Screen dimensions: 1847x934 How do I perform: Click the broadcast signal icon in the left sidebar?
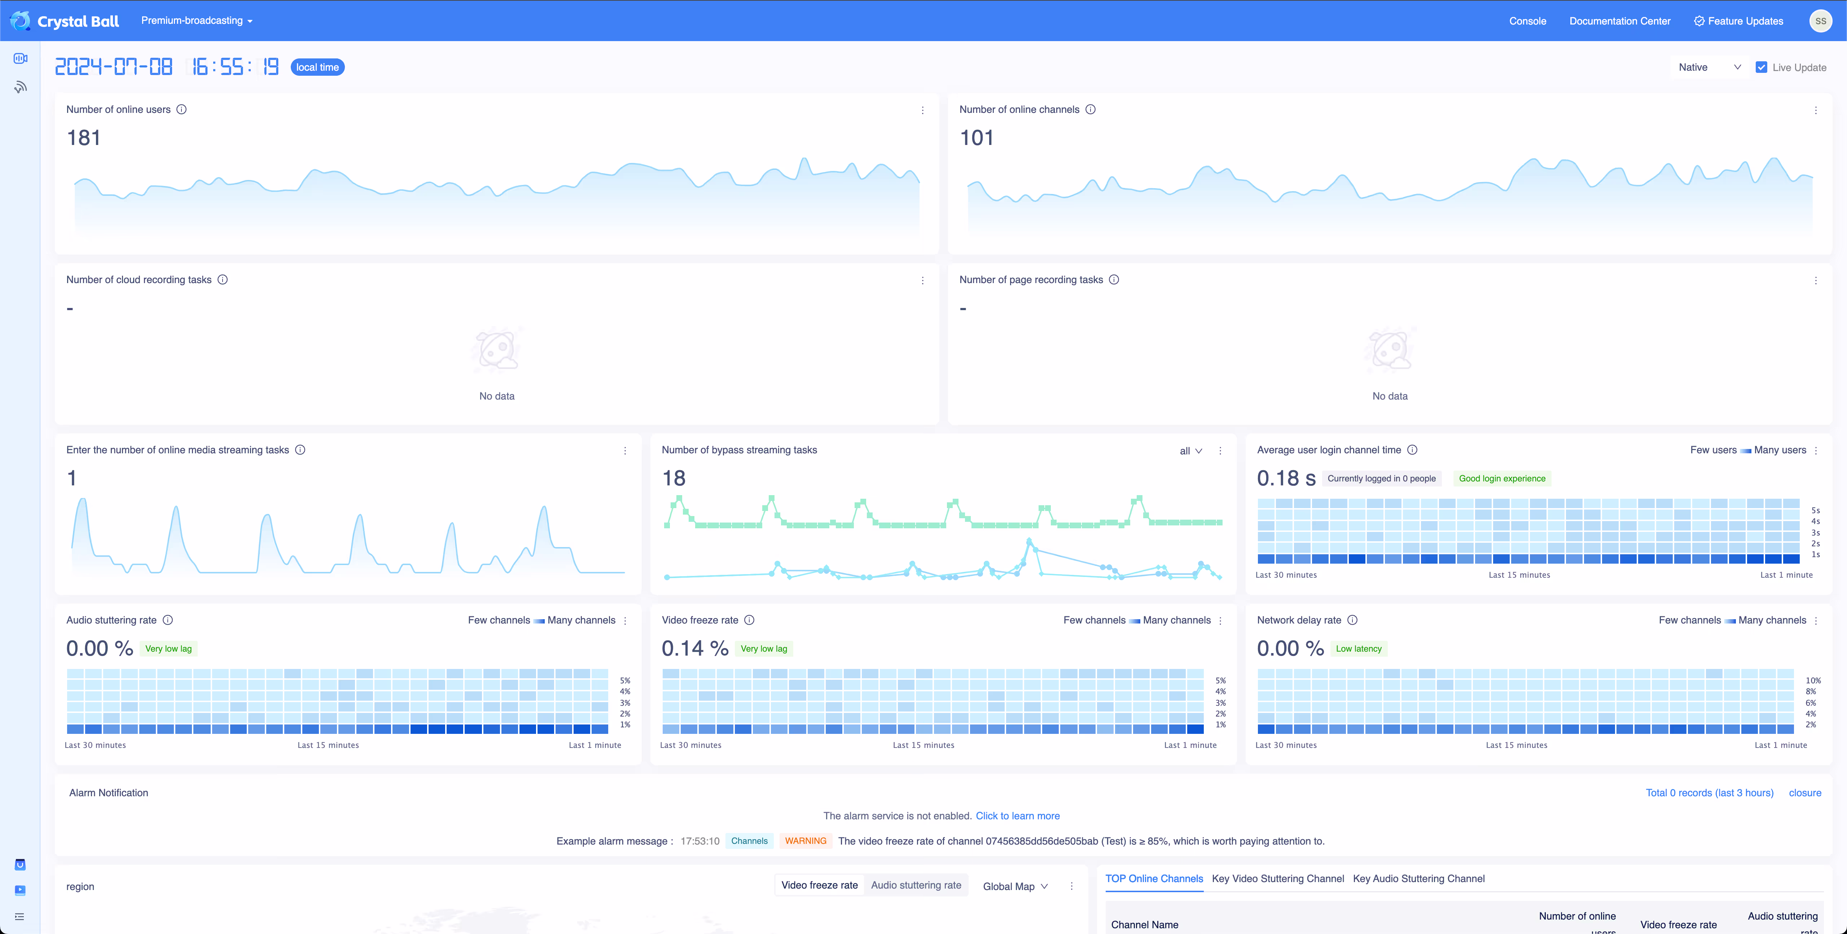(x=20, y=88)
